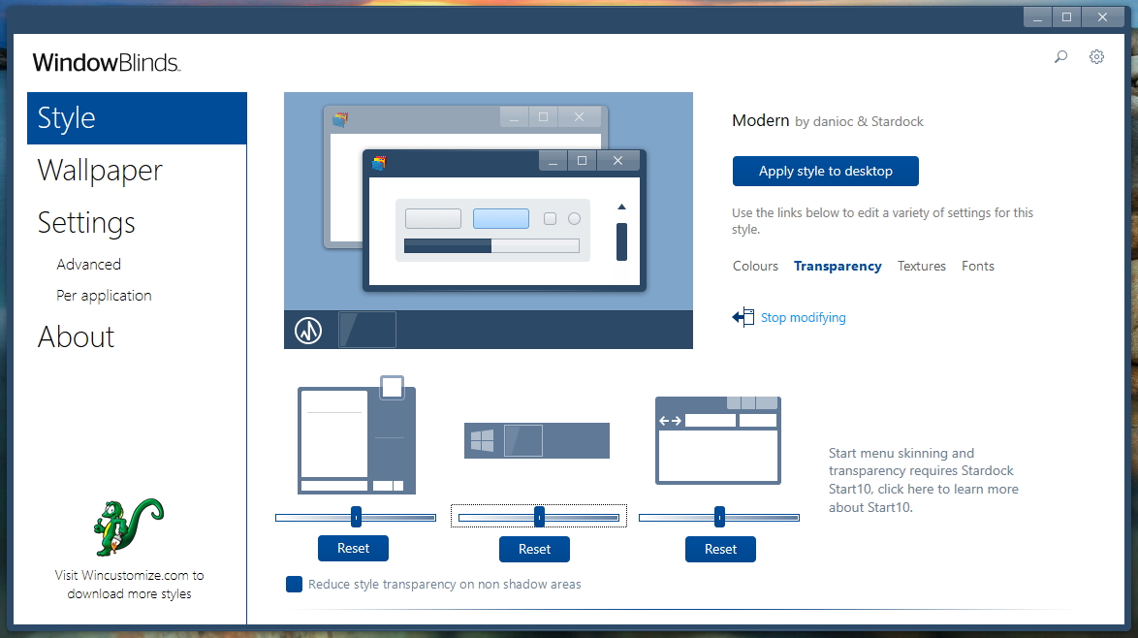Open the Fonts tab

pyautogui.click(x=978, y=267)
